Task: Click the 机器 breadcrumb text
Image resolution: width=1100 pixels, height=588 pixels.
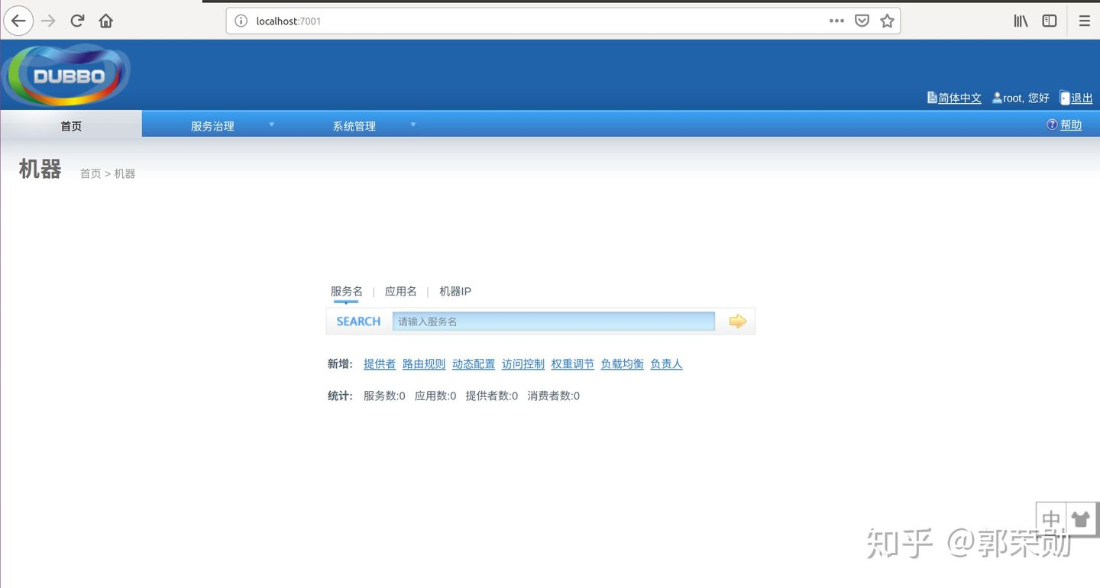Action: click(x=125, y=173)
